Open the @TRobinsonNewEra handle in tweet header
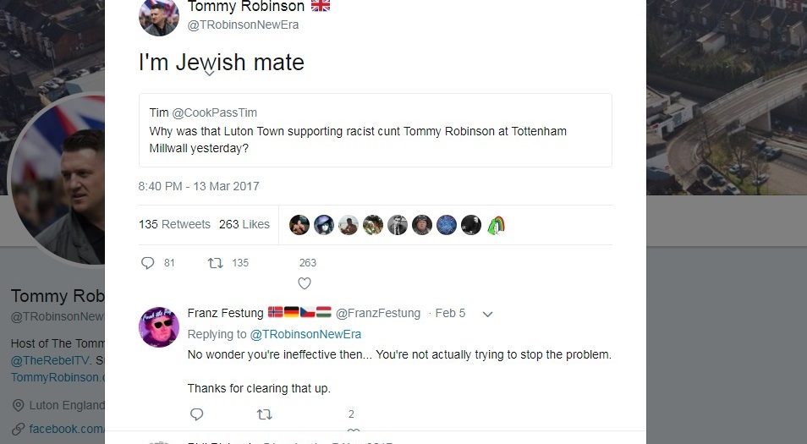This screenshot has height=444, width=807. point(243,25)
